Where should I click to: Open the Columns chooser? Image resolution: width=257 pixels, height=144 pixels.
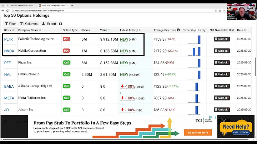(29, 24)
